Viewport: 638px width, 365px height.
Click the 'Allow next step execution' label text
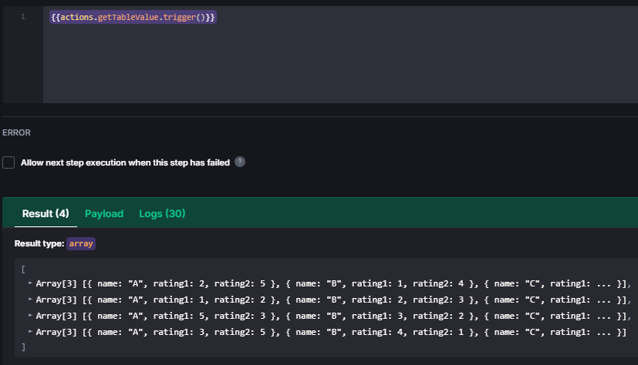(125, 162)
